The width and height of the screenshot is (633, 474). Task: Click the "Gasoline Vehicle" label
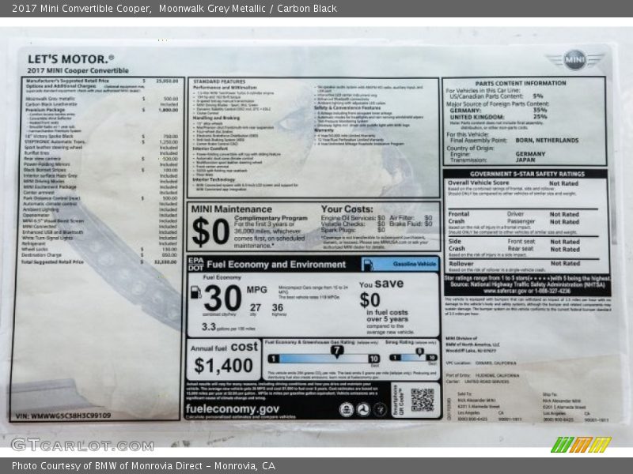pos(415,264)
